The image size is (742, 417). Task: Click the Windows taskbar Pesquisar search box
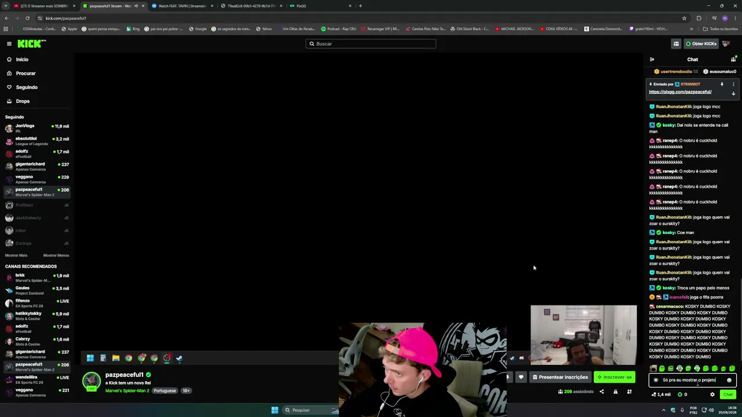click(x=311, y=410)
